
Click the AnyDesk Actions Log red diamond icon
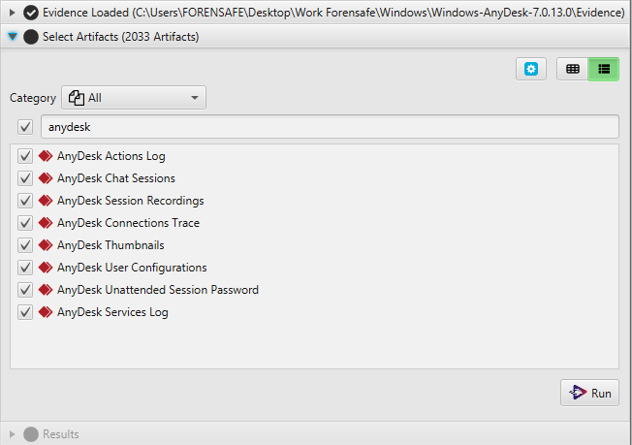click(46, 156)
